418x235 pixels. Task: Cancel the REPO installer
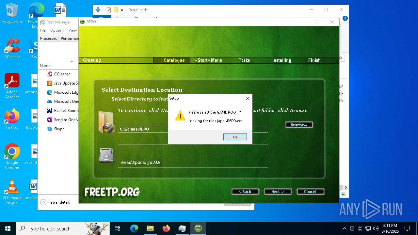pyautogui.click(x=310, y=192)
